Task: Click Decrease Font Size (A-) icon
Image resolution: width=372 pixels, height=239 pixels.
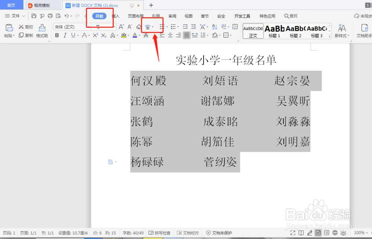Action: pyautogui.click(x=130, y=27)
